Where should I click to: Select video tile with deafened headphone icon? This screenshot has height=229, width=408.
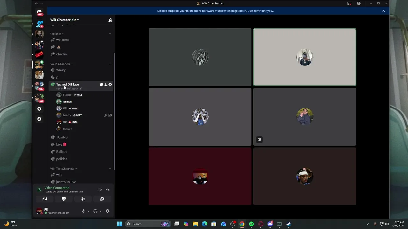305,117
